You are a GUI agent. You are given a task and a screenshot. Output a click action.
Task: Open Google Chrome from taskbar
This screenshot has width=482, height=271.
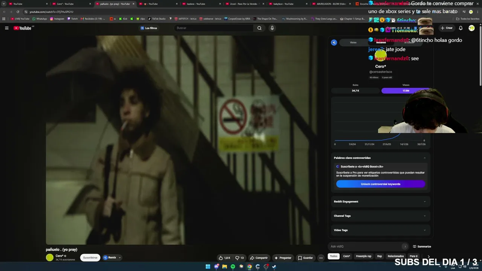(x=249, y=266)
